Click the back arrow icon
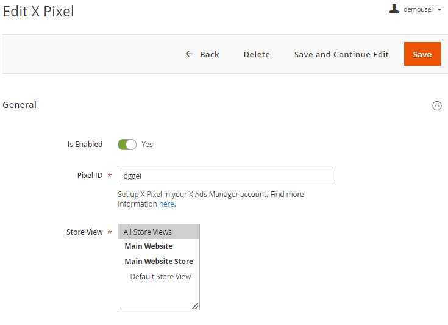The image size is (448, 325). pyautogui.click(x=189, y=54)
